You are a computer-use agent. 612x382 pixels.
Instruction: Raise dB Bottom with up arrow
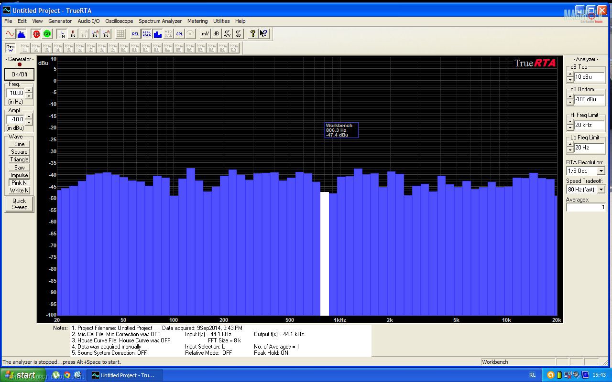570,96
